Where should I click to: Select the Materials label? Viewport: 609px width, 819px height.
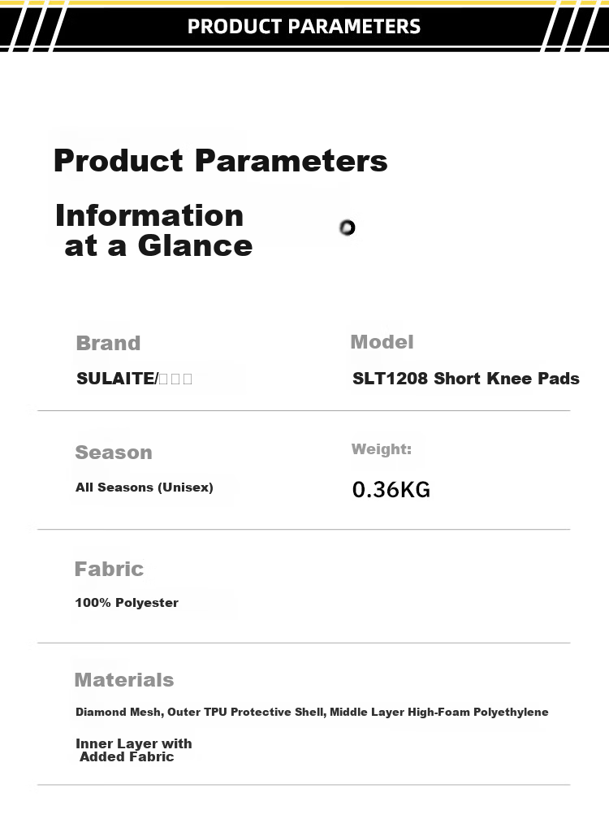[124, 680]
